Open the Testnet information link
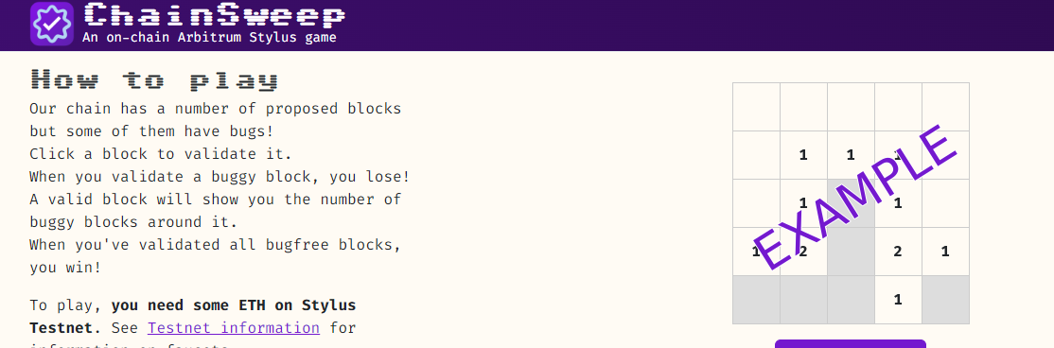 click(234, 328)
